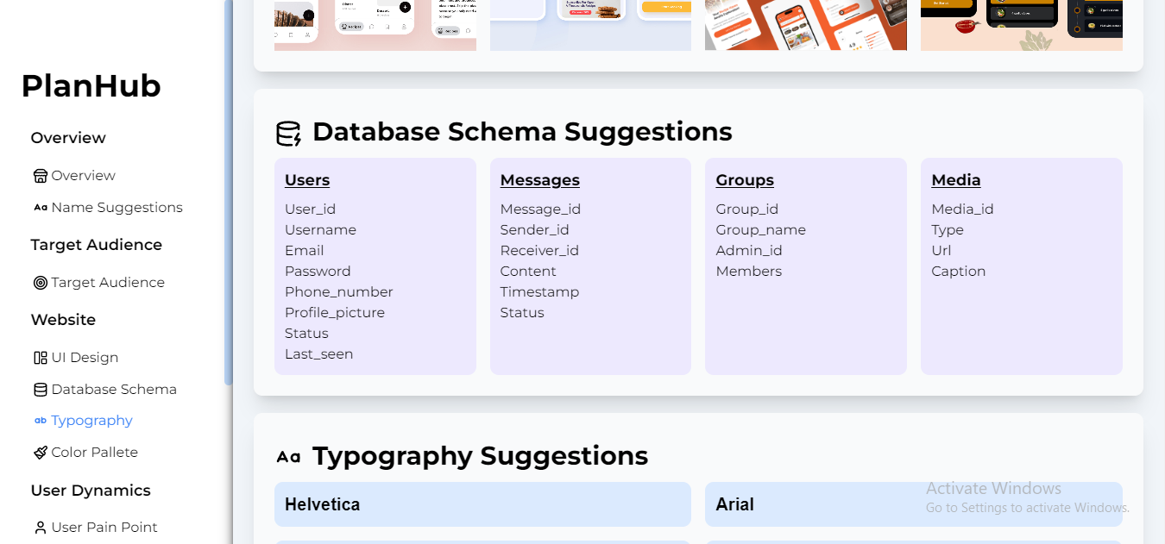Click the Url field in Media
Viewport: 1165px width, 544px height.
[x=941, y=251]
